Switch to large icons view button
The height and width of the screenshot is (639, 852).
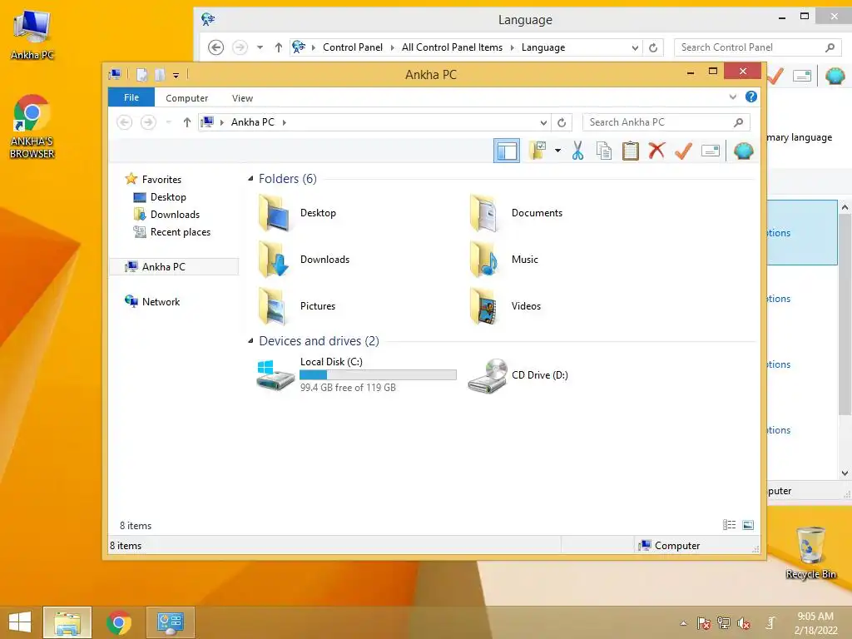click(748, 524)
